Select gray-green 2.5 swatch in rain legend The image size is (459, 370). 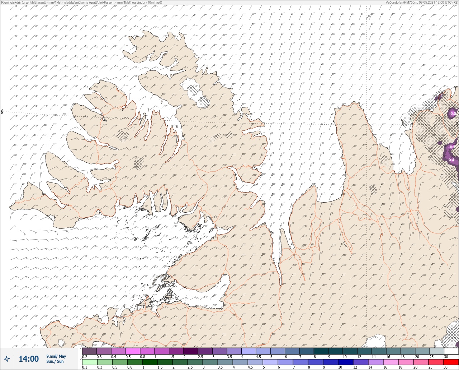[195, 362]
